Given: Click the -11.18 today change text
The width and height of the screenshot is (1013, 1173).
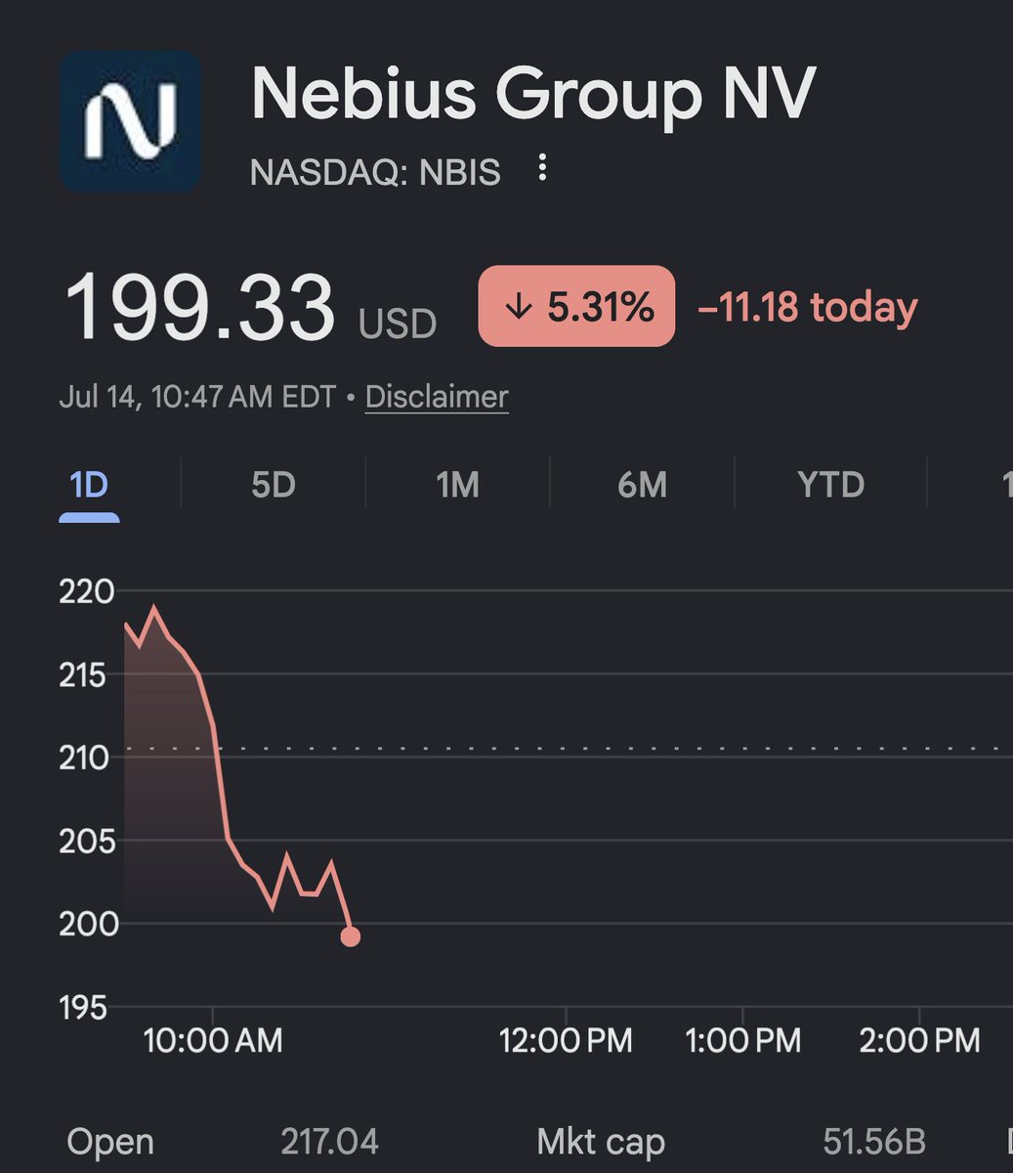Looking at the screenshot, I should pyautogui.click(x=807, y=308).
